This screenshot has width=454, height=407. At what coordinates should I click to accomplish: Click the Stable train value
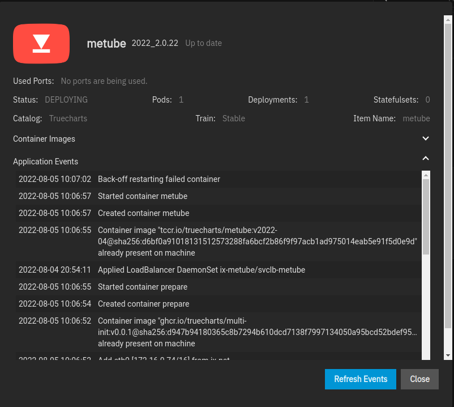234,118
